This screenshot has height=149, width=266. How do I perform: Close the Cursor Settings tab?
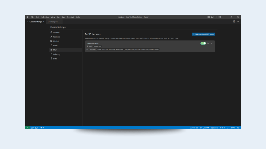coord(44,22)
